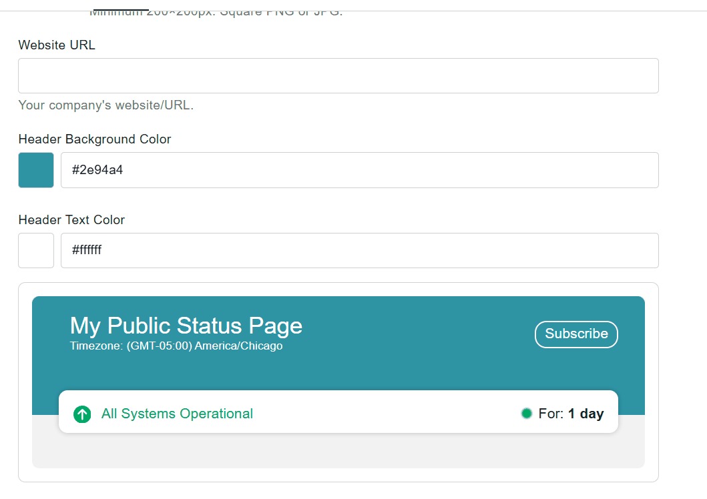Click the All Systems Operational text

click(x=177, y=414)
